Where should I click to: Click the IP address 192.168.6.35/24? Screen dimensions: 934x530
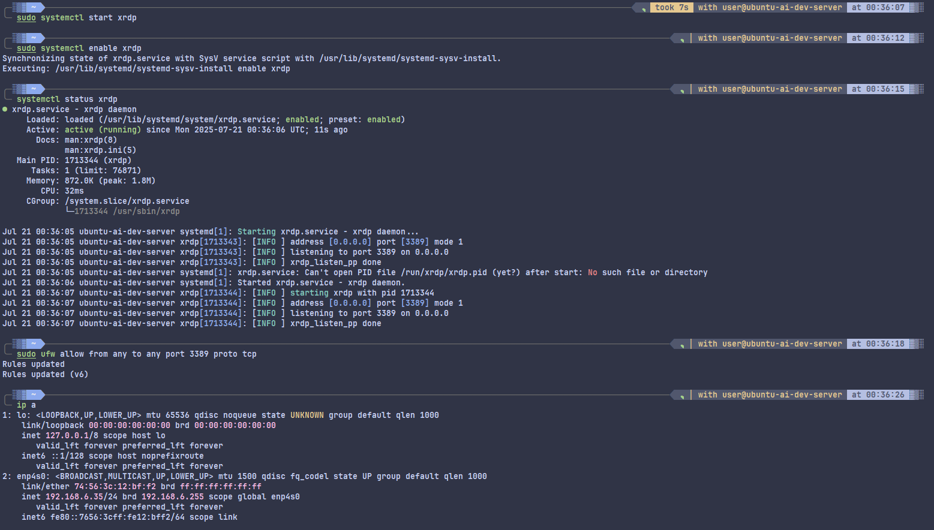point(77,496)
